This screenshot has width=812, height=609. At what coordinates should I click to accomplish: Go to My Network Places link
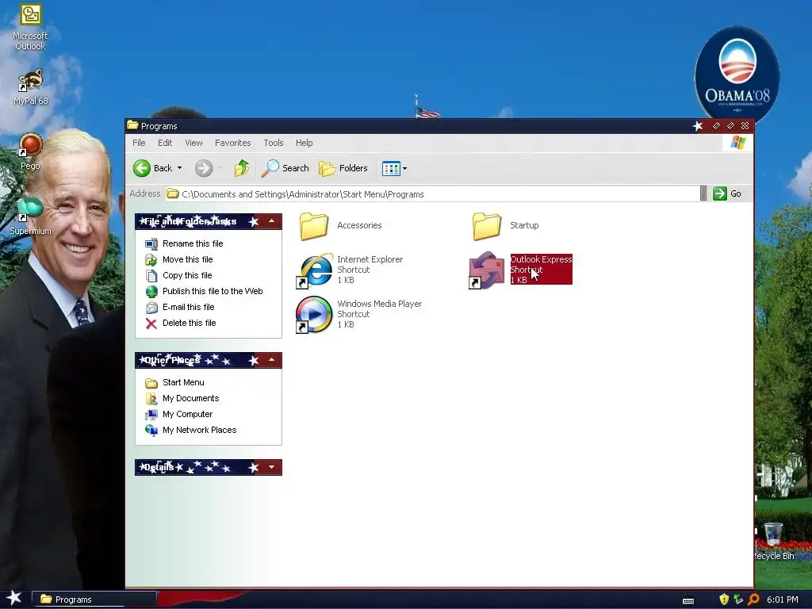point(199,431)
